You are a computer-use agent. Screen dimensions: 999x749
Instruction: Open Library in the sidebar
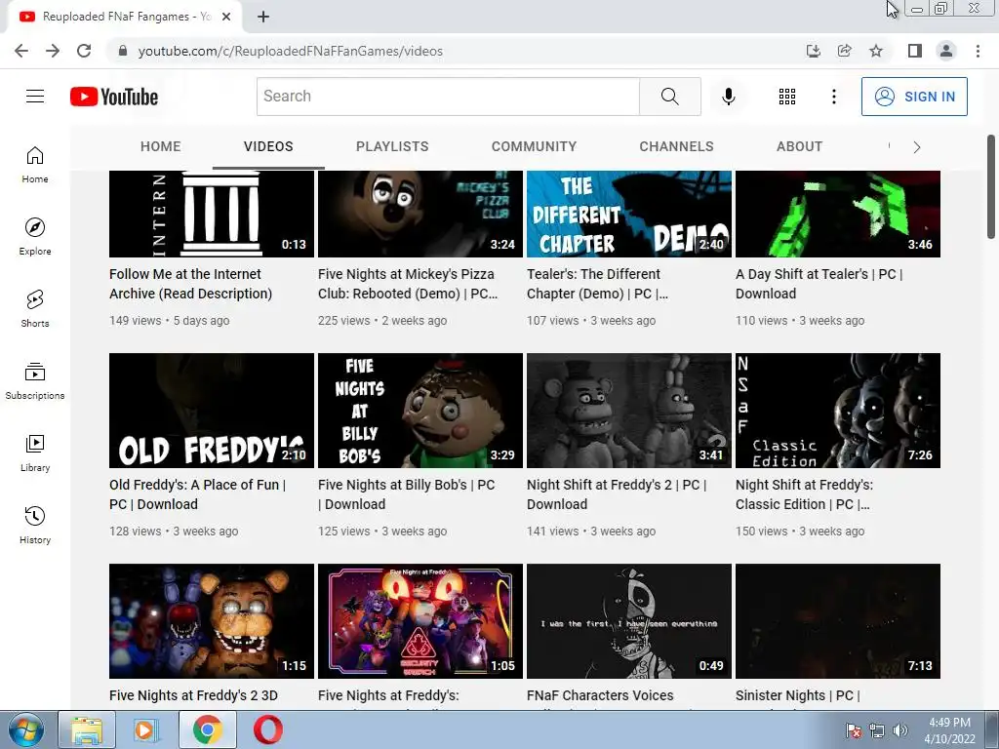35,453
